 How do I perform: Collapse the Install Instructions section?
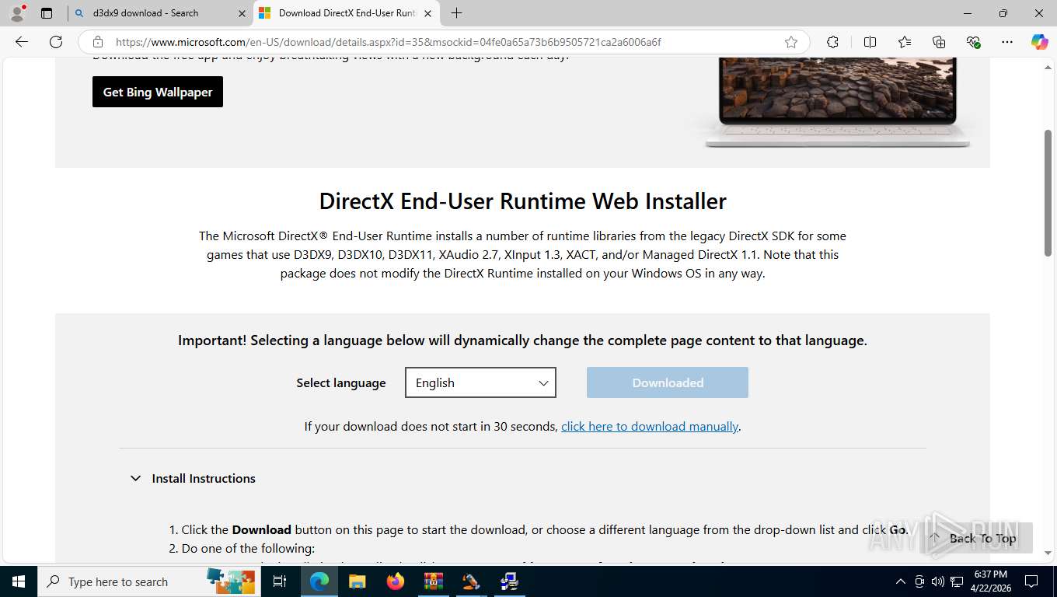tap(193, 478)
